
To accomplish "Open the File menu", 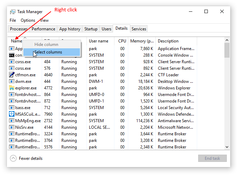I will (x=13, y=20).
